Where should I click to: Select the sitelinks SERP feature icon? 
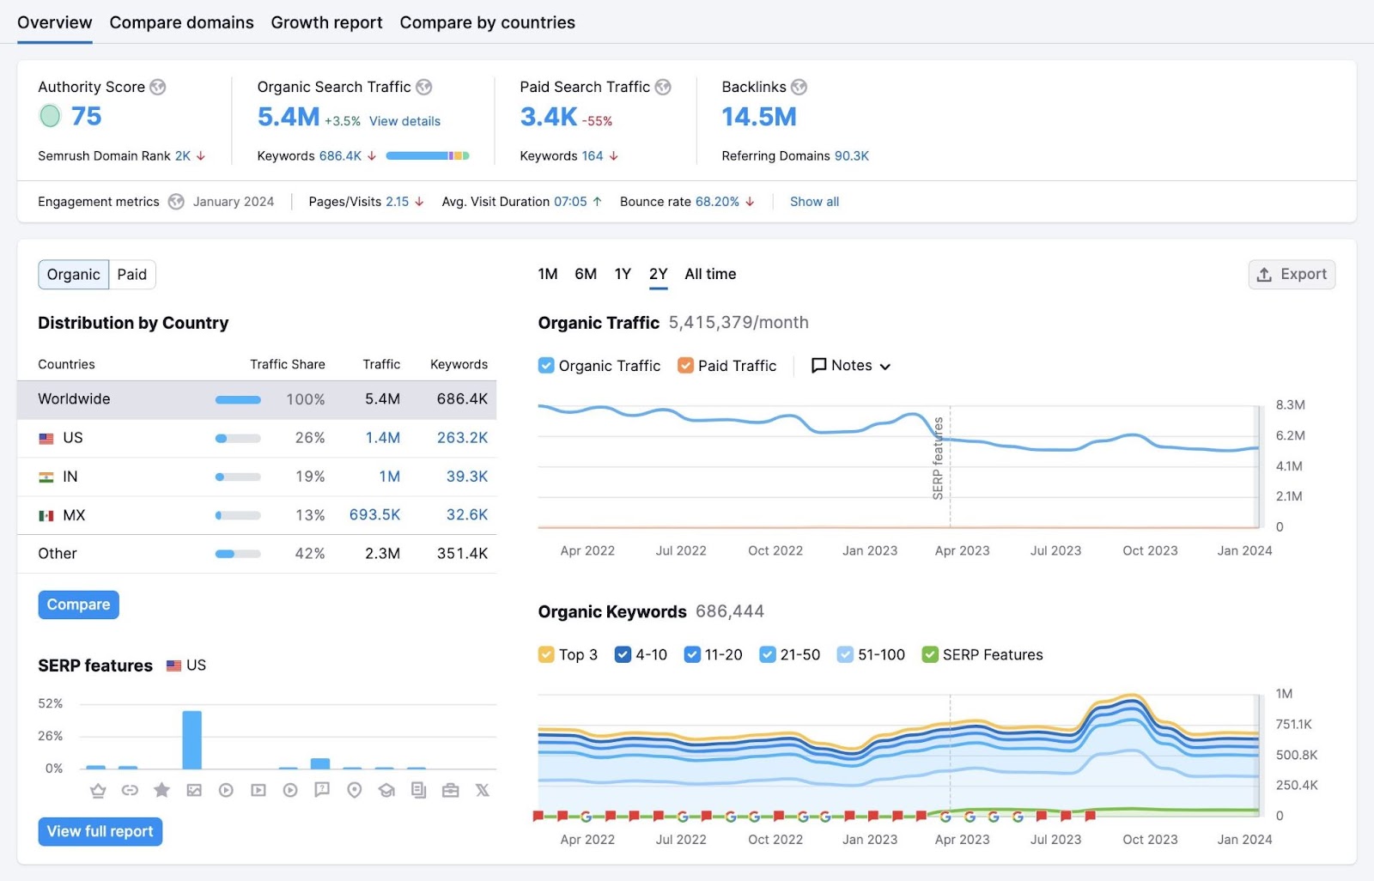point(130,790)
